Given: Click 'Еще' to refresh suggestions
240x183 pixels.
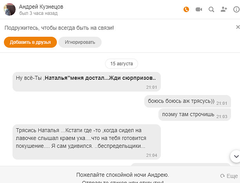Looking at the screenshot, I should coord(229,176).
